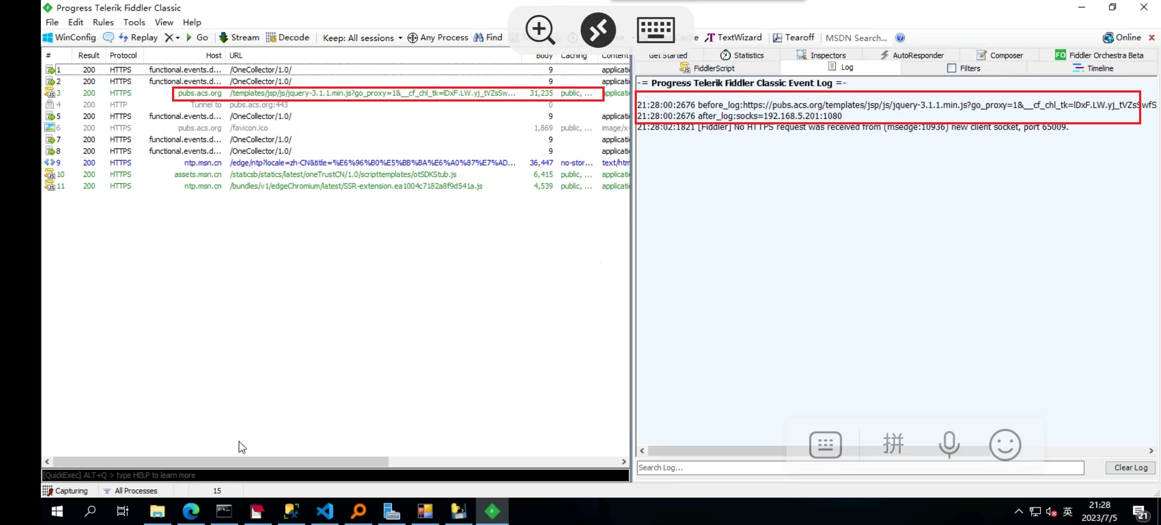This screenshot has width=1161, height=525.
Task: Open Fiddler from the taskbar
Action: click(x=492, y=511)
